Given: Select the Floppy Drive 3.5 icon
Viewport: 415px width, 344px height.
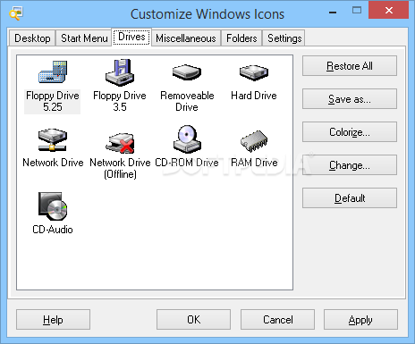Looking at the screenshot, I should click(120, 72).
